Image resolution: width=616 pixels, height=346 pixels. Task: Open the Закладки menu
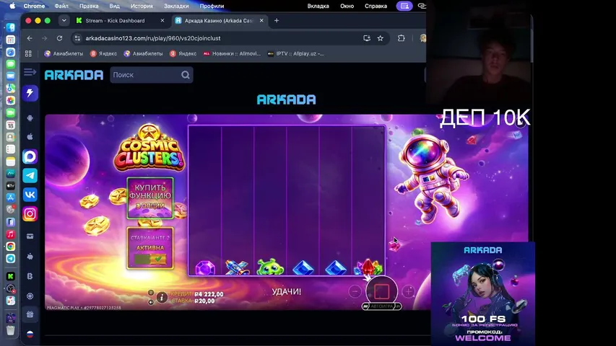(176, 6)
